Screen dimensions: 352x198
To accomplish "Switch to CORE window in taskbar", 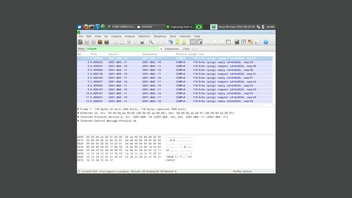I will (122, 27).
